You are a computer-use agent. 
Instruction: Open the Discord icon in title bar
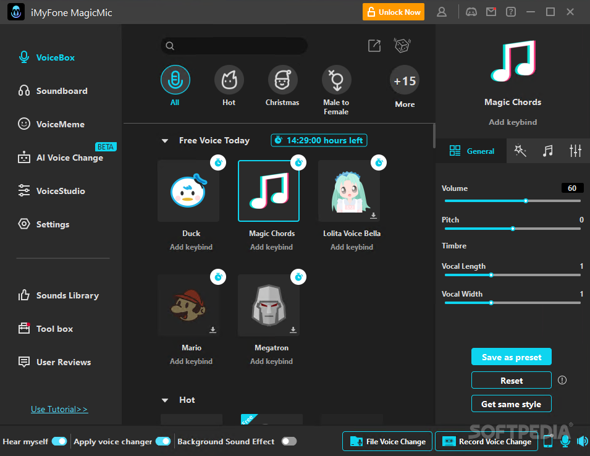tap(471, 12)
